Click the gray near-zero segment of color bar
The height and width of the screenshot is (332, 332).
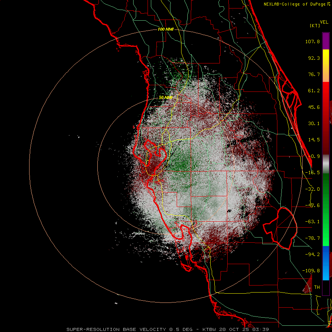coord(326,164)
